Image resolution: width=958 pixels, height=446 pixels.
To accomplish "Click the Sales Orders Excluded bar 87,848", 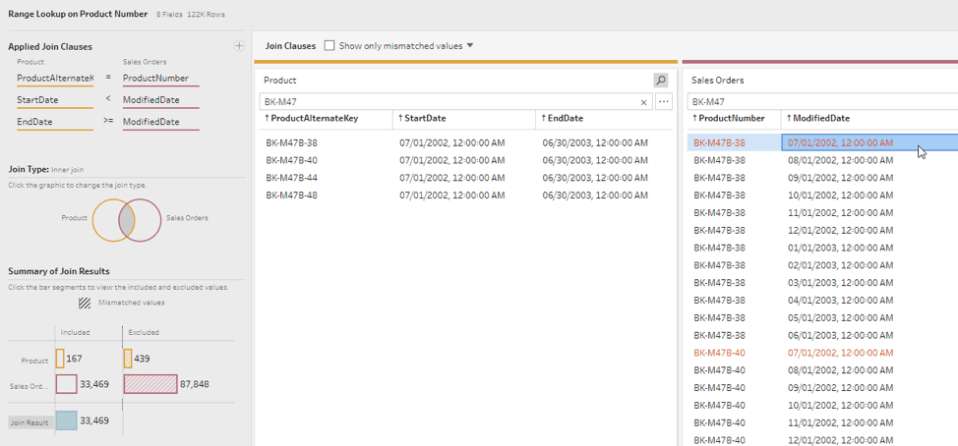I will click(150, 384).
